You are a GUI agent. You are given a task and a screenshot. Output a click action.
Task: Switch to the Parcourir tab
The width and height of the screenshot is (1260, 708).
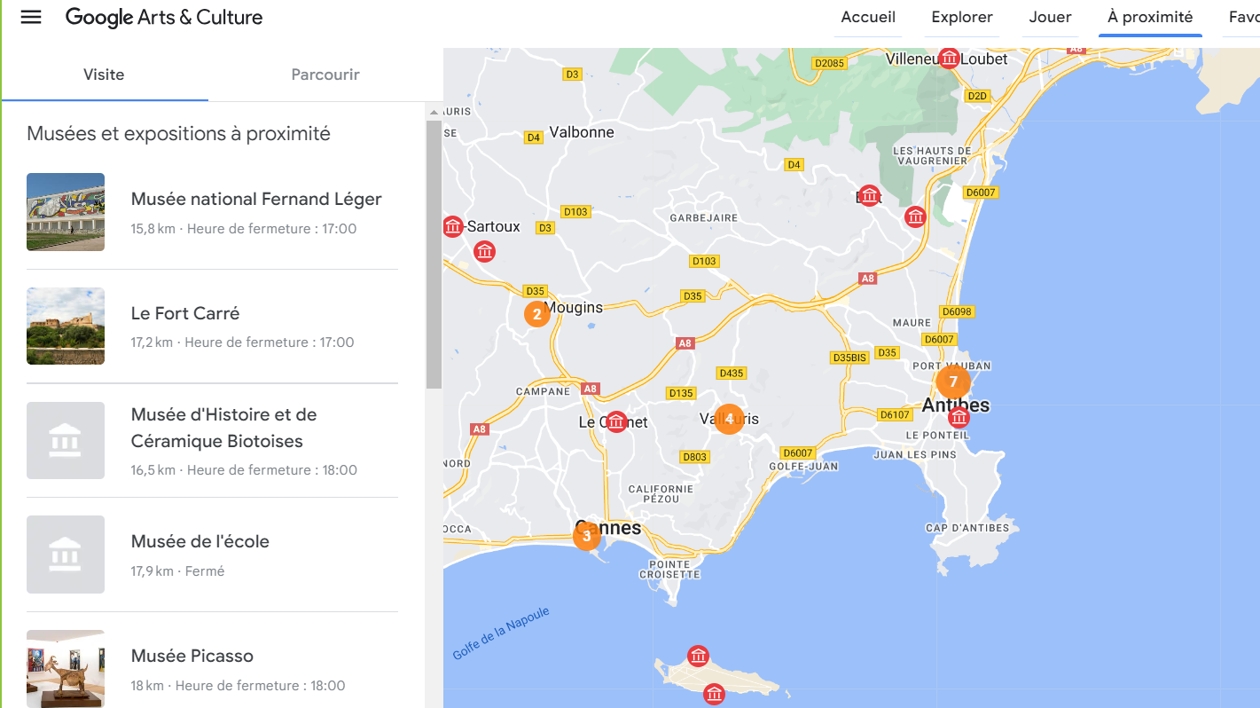click(325, 75)
